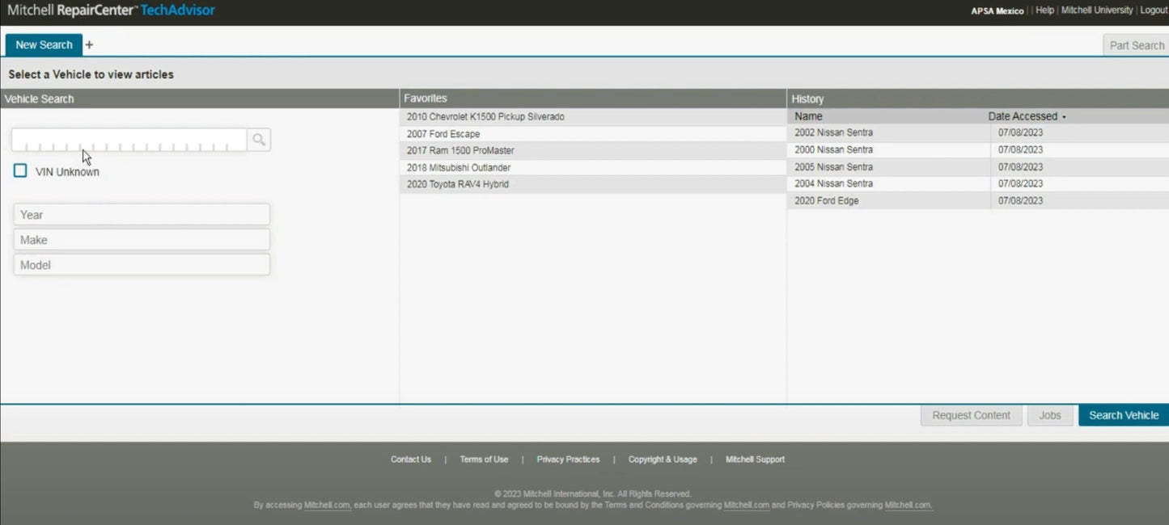Open the Mitchell Support footer link
Screen dimensions: 1169x525
click(x=755, y=460)
